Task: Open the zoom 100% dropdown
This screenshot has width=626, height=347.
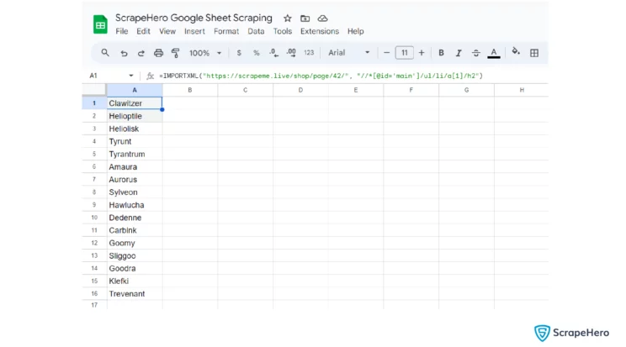Action: 204,53
